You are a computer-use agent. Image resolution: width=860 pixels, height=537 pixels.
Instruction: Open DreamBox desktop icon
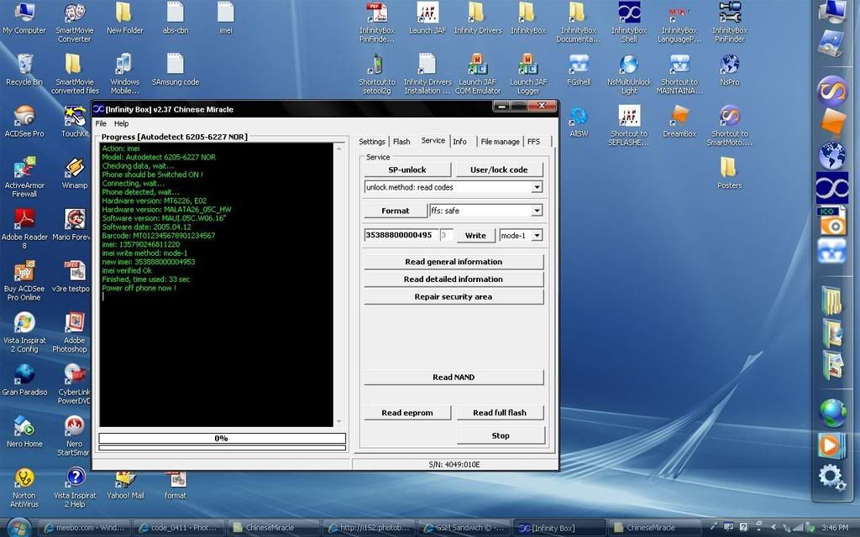click(x=679, y=121)
